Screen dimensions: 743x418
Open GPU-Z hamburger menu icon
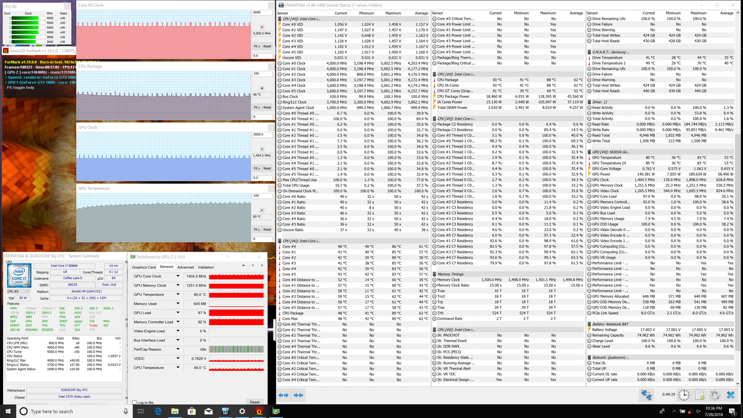[x=262, y=266]
